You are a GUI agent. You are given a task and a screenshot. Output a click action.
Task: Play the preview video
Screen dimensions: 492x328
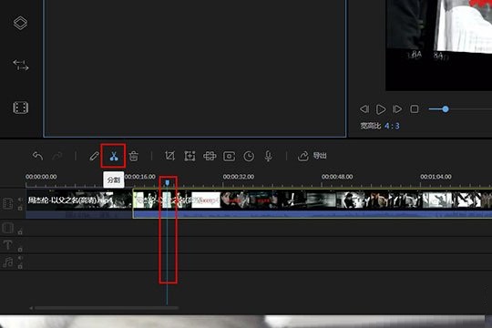tap(381, 109)
